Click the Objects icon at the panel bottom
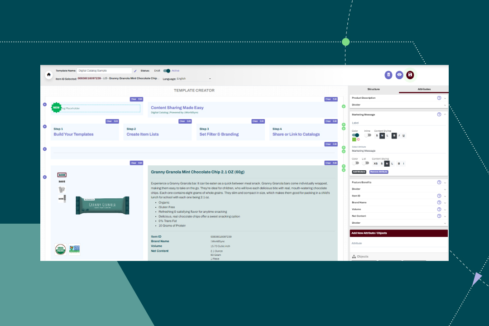The image size is (489, 326). pos(354,256)
